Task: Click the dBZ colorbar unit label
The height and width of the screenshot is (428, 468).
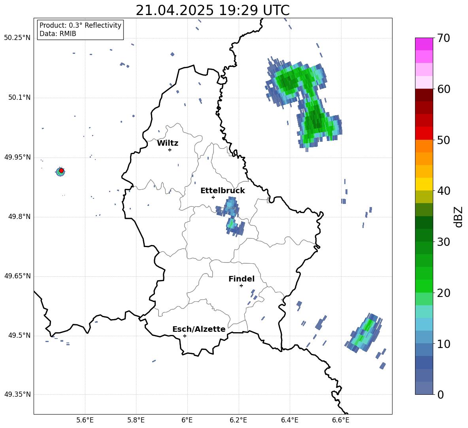Action: pos(459,217)
